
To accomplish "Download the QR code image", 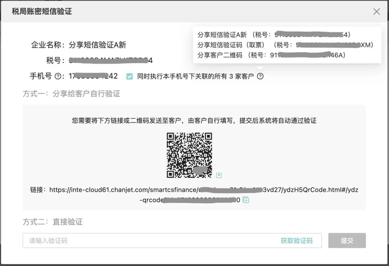I will (x=219, y=175).
